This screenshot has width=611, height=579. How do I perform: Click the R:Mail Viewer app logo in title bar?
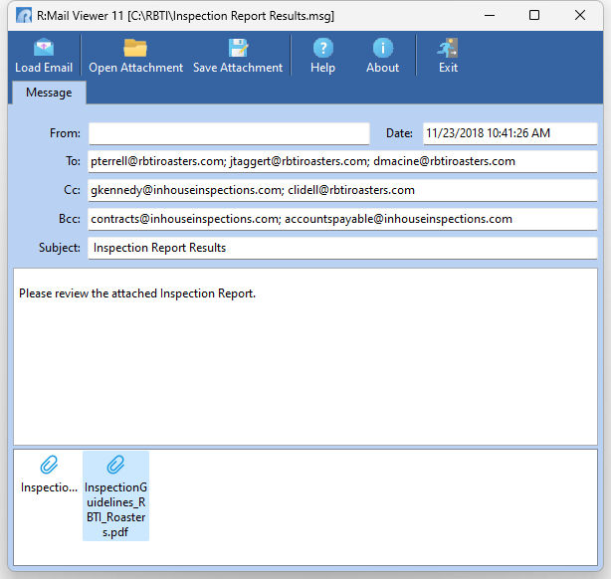coord(24,16)
